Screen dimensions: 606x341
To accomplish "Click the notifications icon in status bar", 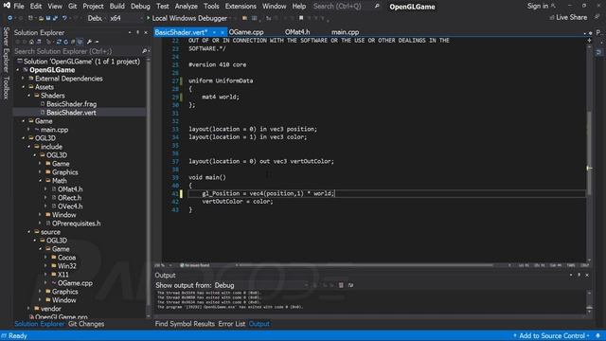I will 597,335.
